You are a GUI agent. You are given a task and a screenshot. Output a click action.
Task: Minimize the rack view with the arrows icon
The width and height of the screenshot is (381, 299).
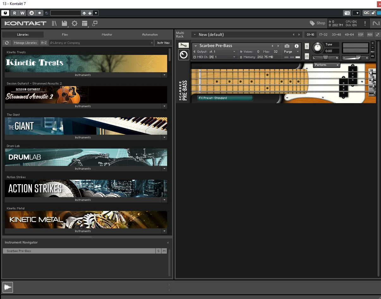click(378, 35)
